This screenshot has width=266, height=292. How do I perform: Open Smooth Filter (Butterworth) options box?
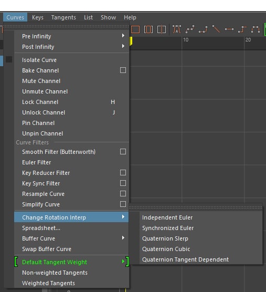click(123, 152)
